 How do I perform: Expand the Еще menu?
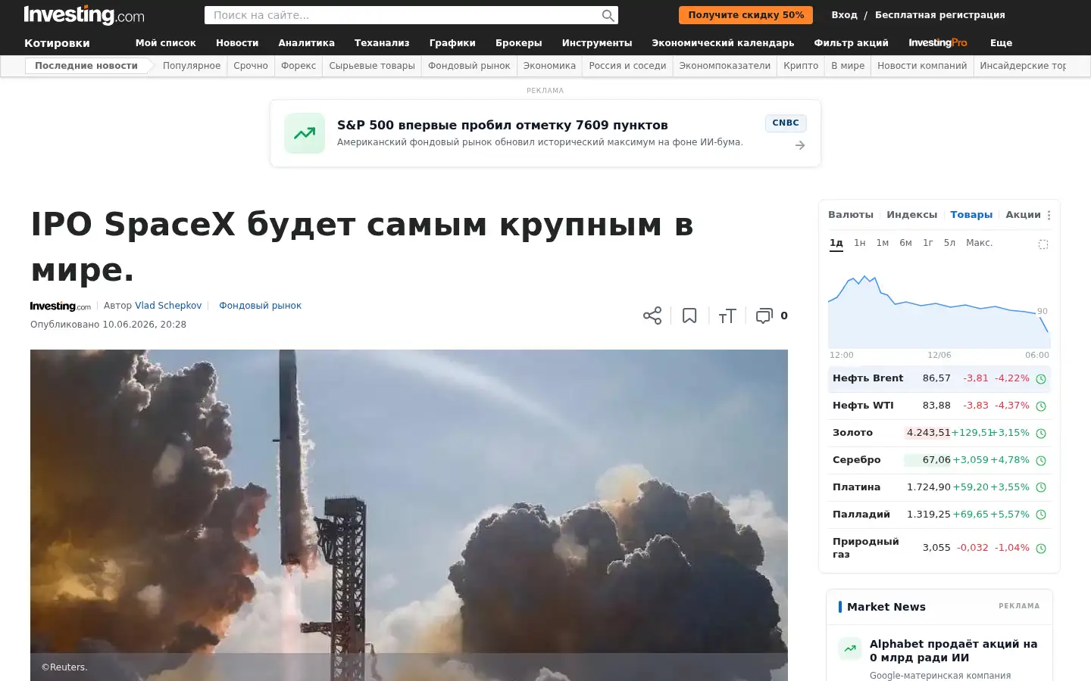tap(1001, 43)
